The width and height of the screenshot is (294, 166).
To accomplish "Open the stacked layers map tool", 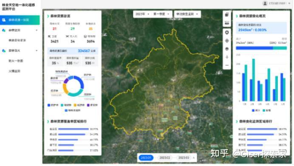I will click(227, 49).
